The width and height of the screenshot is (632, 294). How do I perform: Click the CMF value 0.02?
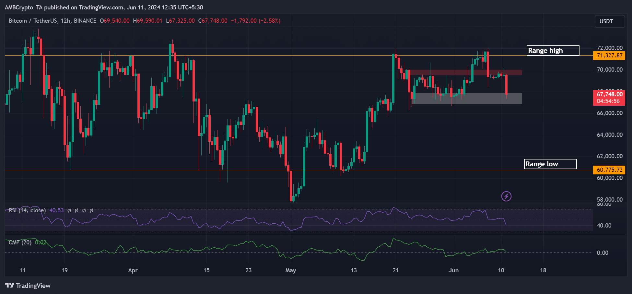(41, 242)
